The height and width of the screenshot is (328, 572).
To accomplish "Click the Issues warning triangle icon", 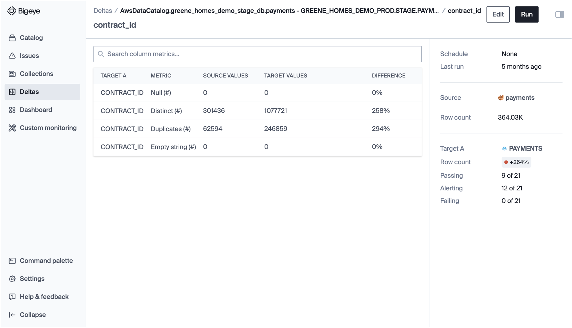I will 12,56.
